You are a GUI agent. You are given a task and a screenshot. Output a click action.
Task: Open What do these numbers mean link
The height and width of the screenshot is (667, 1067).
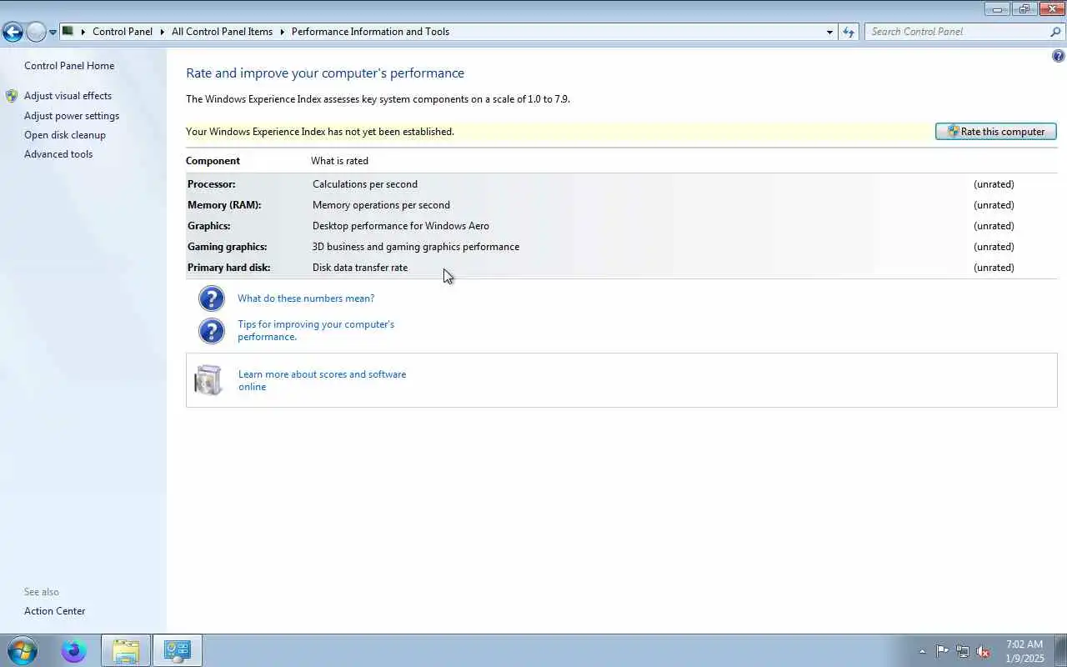point(306,298)
